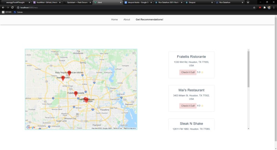This screenshot has width=277, height=150.
Task: Click the 5.0 rating value
Action: tap(199, 72)
